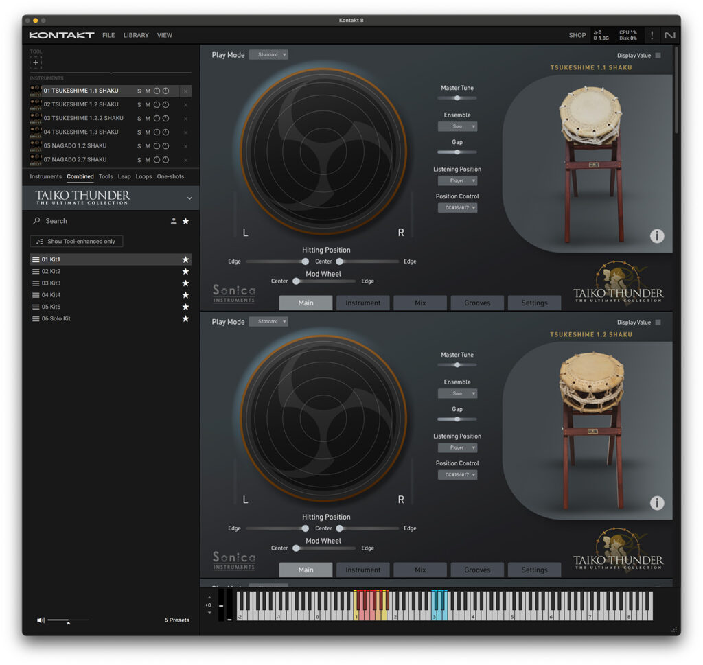This screenshot has height=665, width=703.
Task: Open the VIEW menu
Action: coord(165,35)
